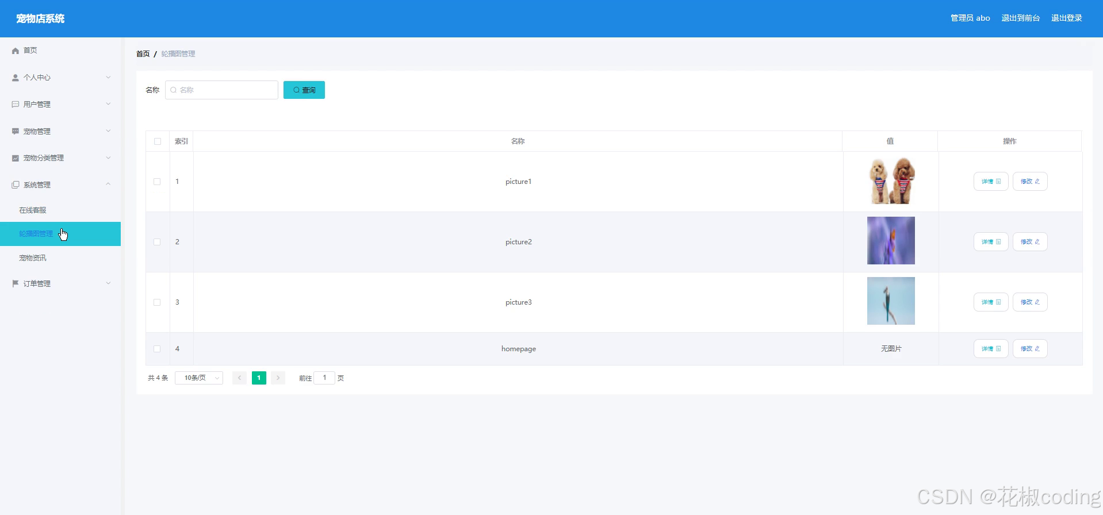Select 轮播图管理 submenu item
The width and height of the screenshot is (1103, 515).
pos(60,234)
